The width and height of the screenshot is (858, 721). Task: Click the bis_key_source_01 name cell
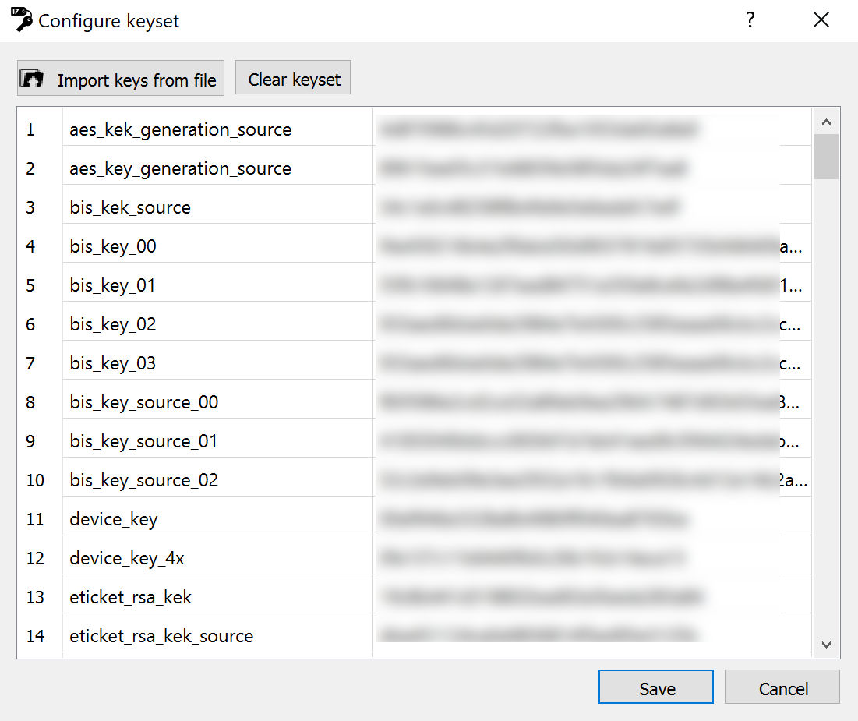coord(143,441)
